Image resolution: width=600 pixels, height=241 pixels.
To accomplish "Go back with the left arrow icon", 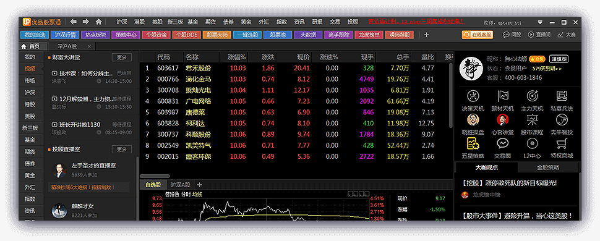I will click(73, 22).
